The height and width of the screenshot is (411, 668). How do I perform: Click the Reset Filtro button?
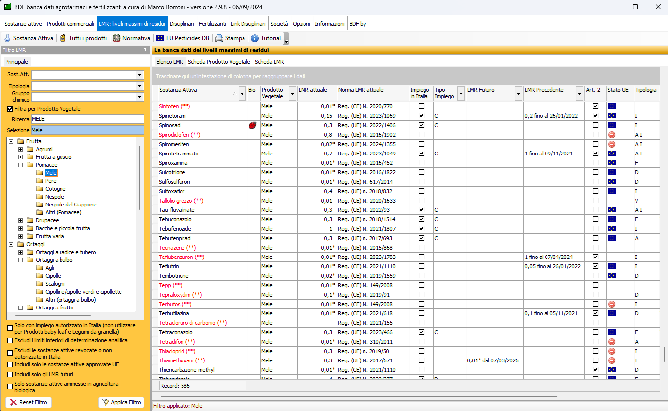(x=28, y=402)
